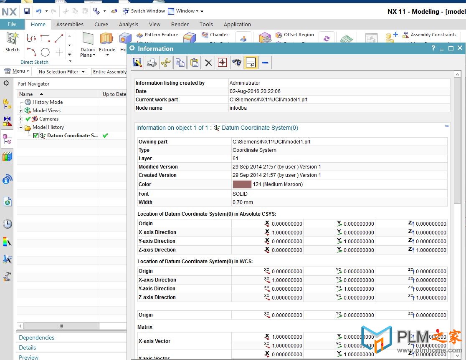
Task: Switch to the Render ribbon tab
Action: pyautogui.click(x=180, y=24)
